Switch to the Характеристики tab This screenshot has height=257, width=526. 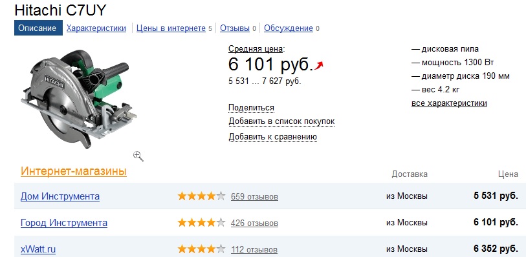click(96, 28)
